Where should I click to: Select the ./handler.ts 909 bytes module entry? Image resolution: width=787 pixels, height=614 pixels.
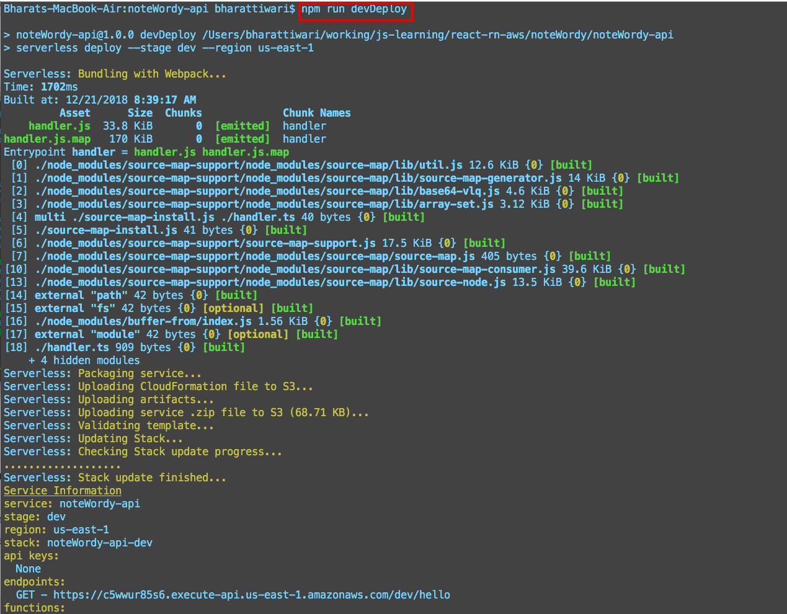coord(124,347)
